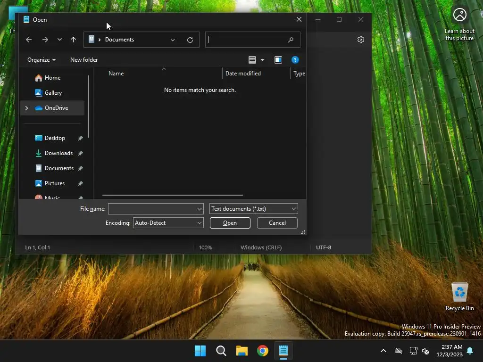Click the muted volume tray icon
483x362 pixels.
[426, 351]
